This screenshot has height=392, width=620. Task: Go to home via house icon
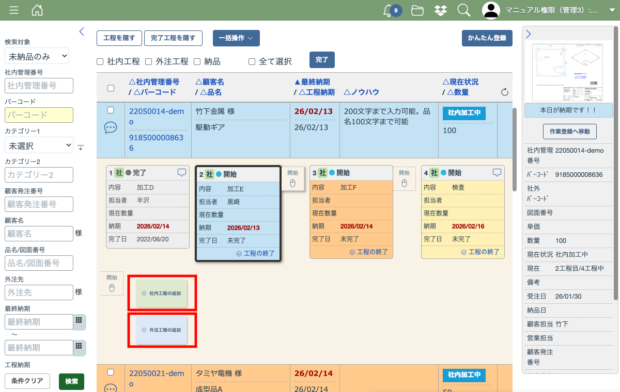click(x=37, y=10)
